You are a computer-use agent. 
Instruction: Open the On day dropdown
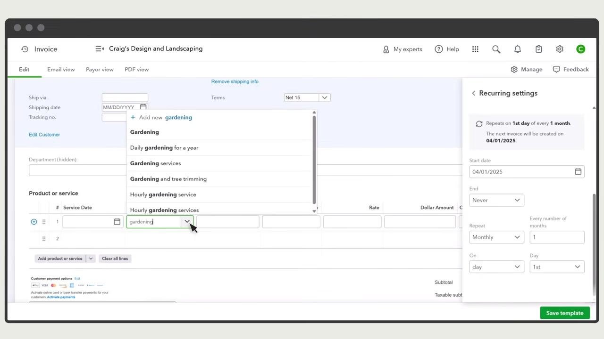coord(496,267)
